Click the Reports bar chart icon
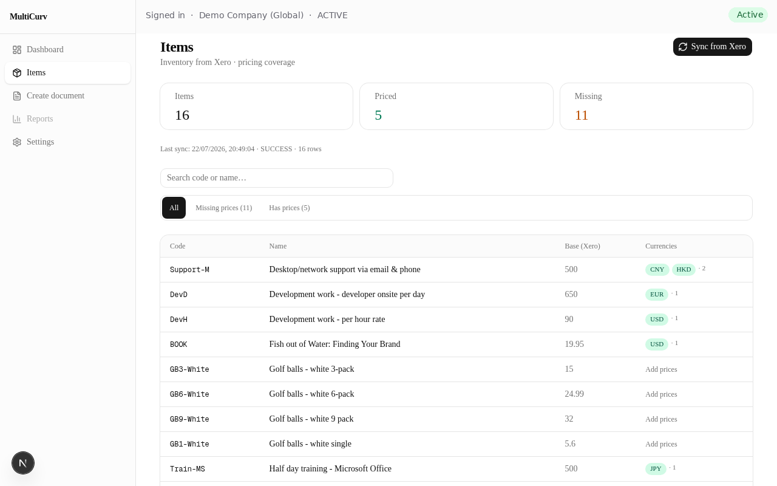 point(17,119)
